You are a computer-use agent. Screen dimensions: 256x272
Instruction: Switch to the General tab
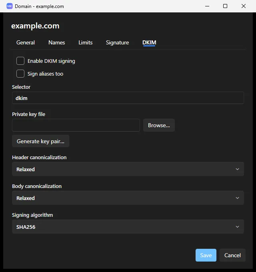(26, 42)
